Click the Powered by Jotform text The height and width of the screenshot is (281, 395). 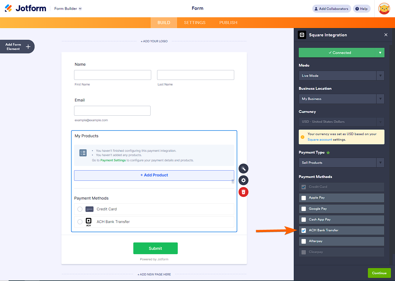154,259
